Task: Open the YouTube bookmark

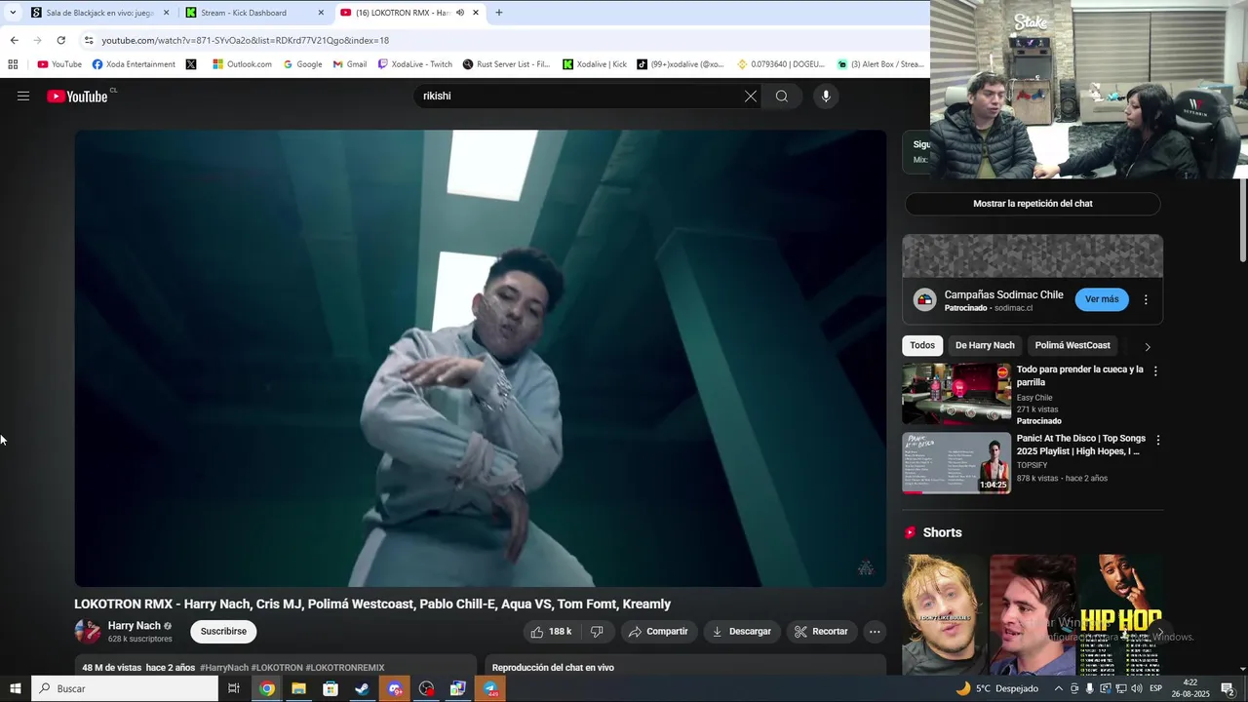Action: 59,64
